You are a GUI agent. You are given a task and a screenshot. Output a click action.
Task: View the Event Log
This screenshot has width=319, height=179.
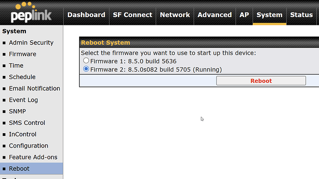[x=24, y=100]
